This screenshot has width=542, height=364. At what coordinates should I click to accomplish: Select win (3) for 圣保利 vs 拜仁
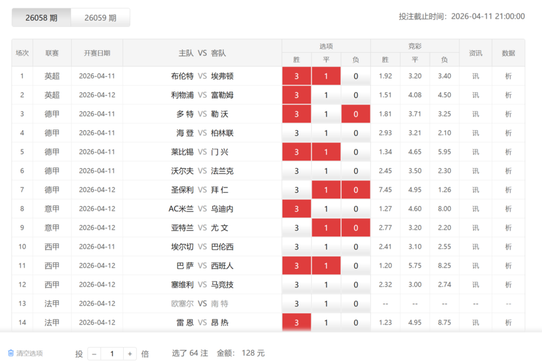coord(297,190)
